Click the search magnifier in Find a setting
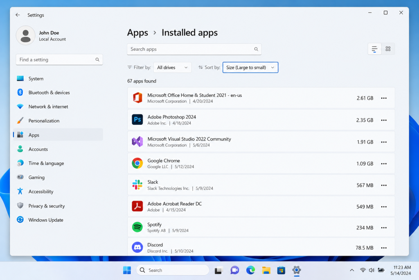This screenshot has height=280, width=419. click(x=97, y=60)
